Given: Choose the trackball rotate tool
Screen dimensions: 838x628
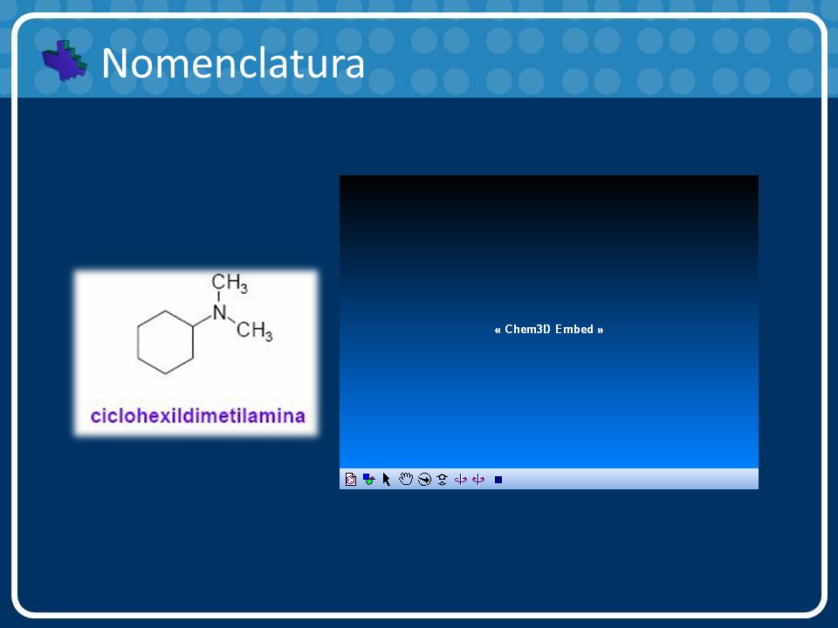Looking at the screenshot, I should coord(424,480).
